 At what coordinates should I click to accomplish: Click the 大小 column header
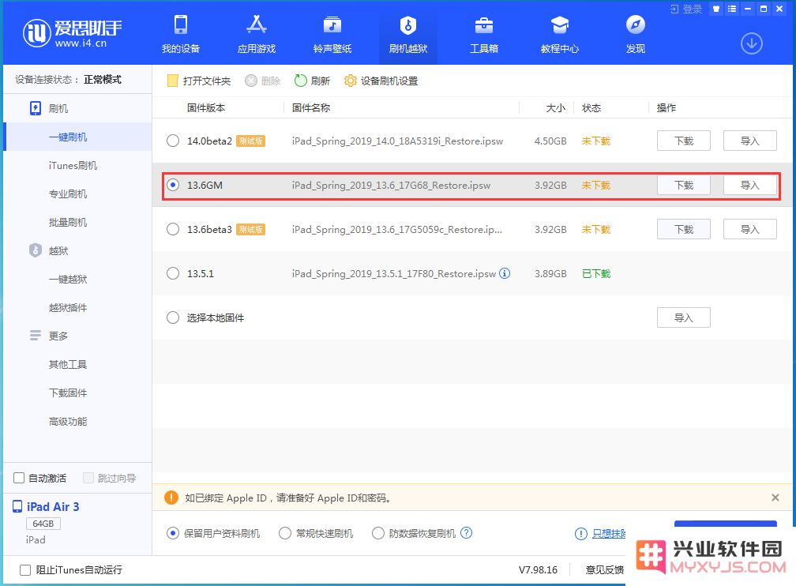tap(555, 107)
